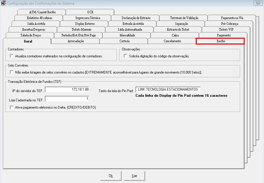Screen dimensions: 264x183
Task: Click the IP do servidor do TEF field
Action: 67,90
